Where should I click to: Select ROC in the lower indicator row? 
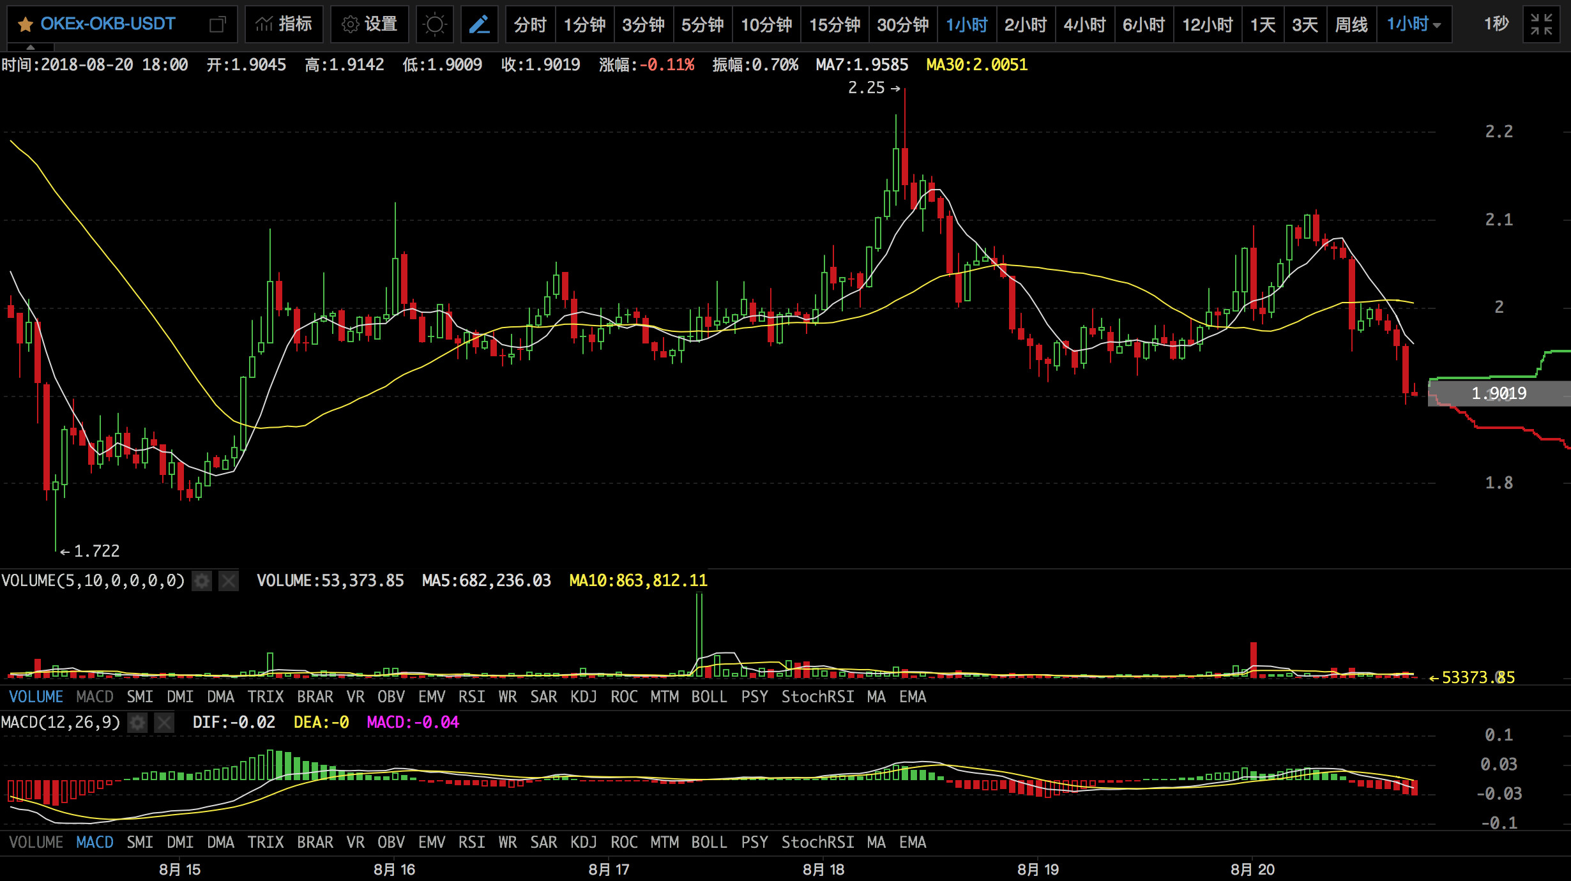pos(624,842)
